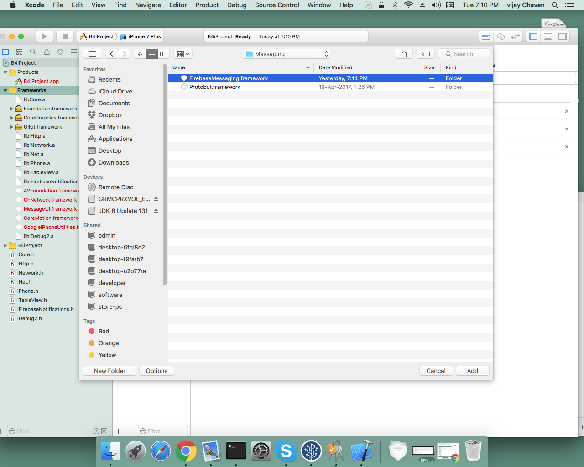The width and height of the screenshot is (584, 467).
Task: Expand the B4iProject group folder
Action: coord(5,245)
